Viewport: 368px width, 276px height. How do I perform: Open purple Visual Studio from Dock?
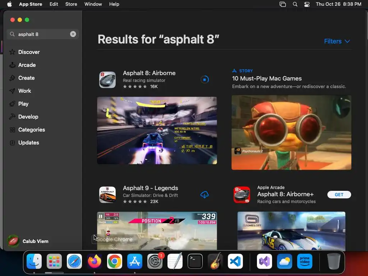264,261
